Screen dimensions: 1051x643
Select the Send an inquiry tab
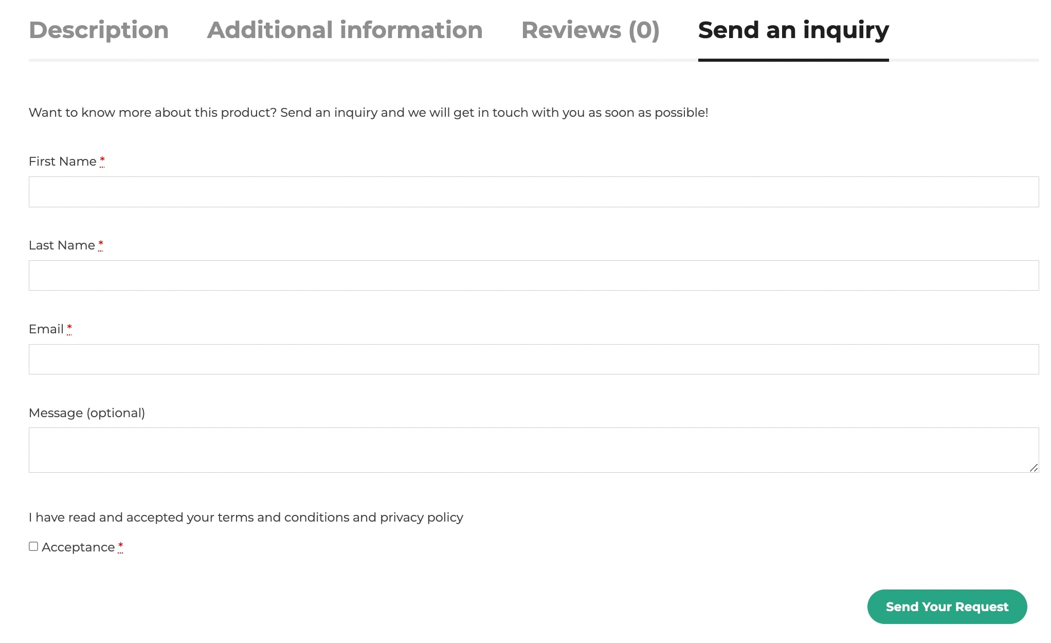tap(793, 30)
